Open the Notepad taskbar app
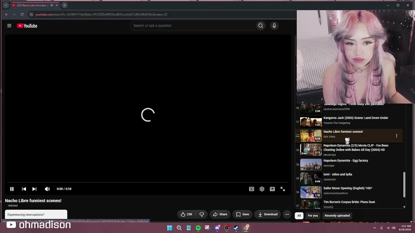 (189, 228)
